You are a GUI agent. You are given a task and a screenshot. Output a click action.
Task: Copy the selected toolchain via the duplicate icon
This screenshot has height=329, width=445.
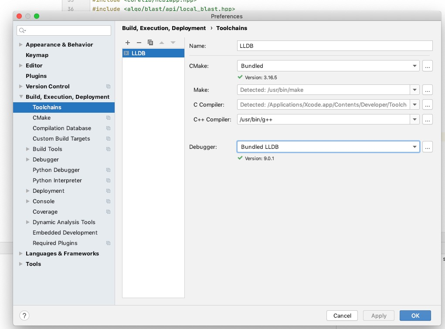point(150,43)
